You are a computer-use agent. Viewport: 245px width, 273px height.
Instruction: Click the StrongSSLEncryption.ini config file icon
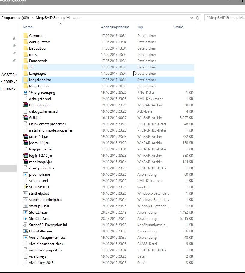[x=26, y=225]
